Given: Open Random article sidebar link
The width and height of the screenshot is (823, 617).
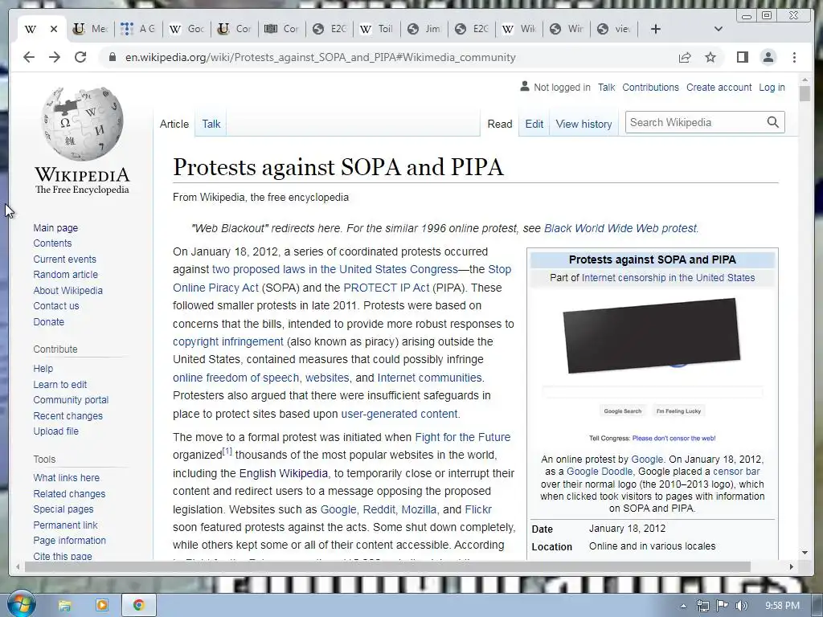Looking at the screenshot, I should pos(66,275).
